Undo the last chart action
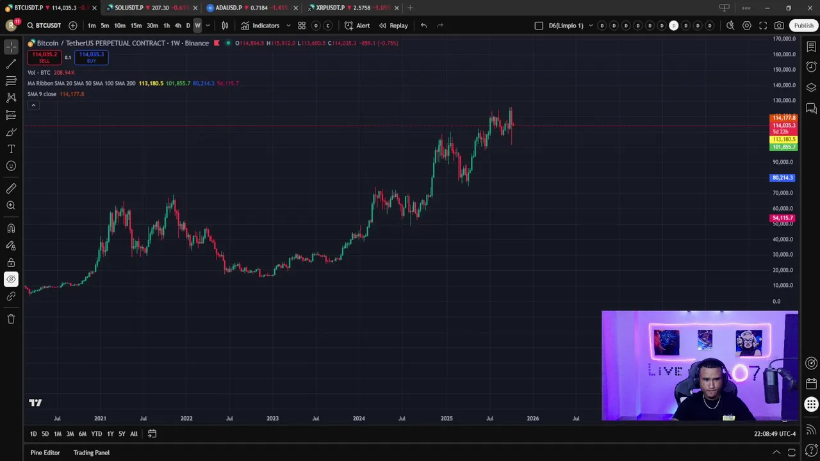820x461 pixels. [x=423, y=26]
